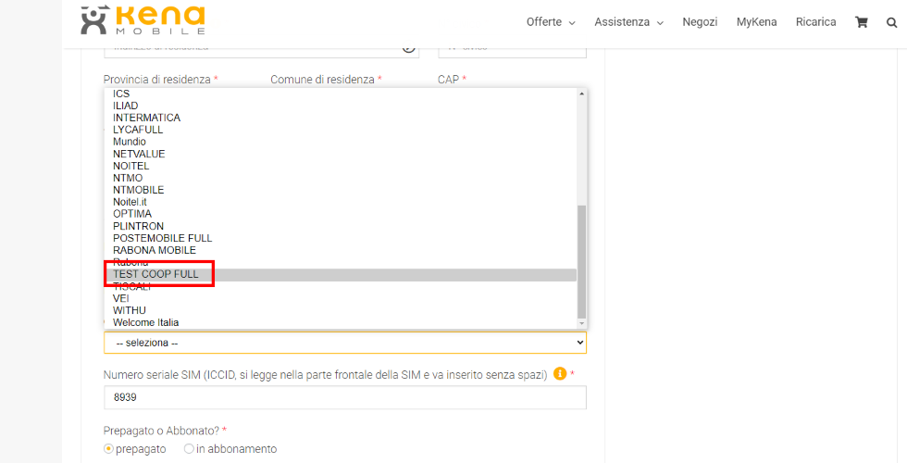Image resolution: width=907 pixels, height=463 pixels.
Task: Click the dropdown list scrollbar thumb
Action: pos(582,261)
